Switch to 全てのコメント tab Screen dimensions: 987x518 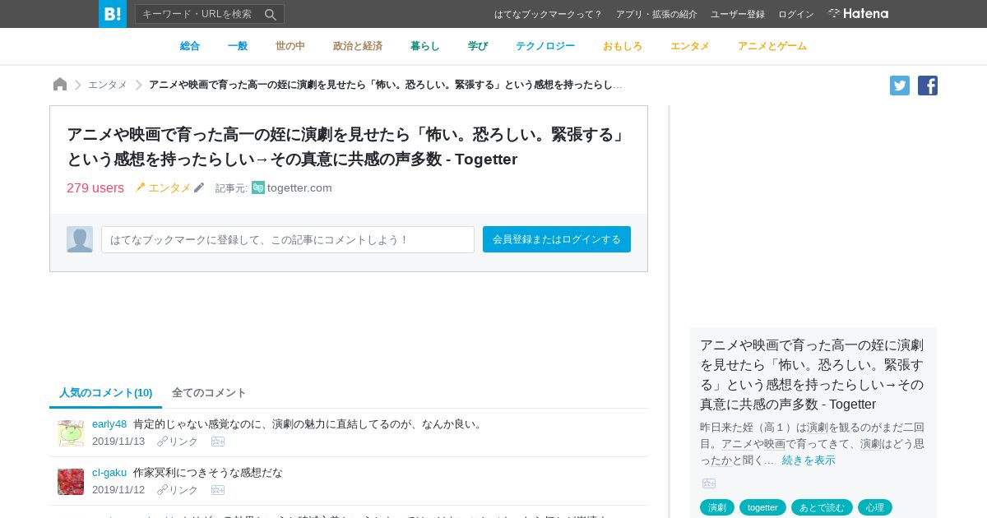(x=209, y=393)
